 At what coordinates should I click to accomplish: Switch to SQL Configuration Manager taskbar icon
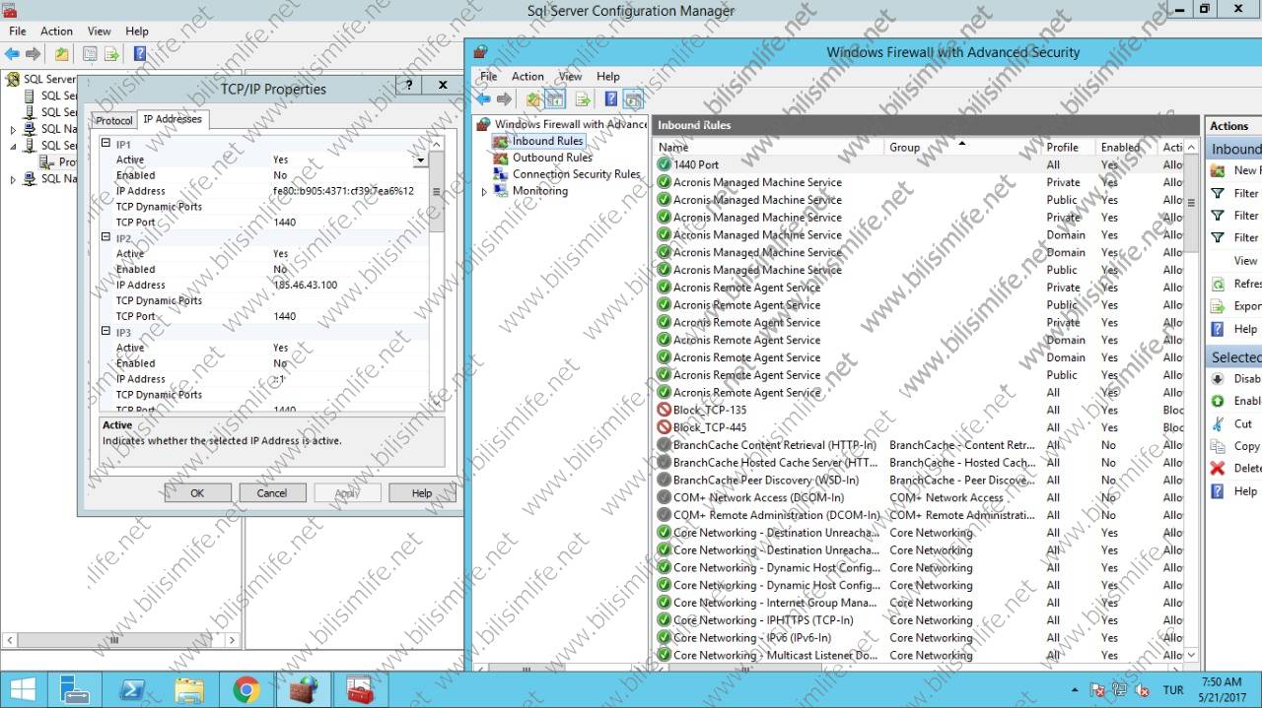click(361, 689)
